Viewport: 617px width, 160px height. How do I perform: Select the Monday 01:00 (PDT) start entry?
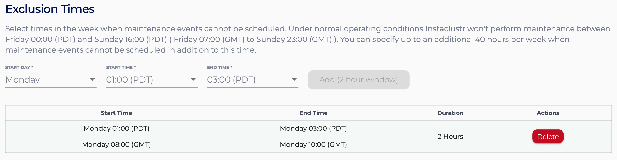click(116, 128)
